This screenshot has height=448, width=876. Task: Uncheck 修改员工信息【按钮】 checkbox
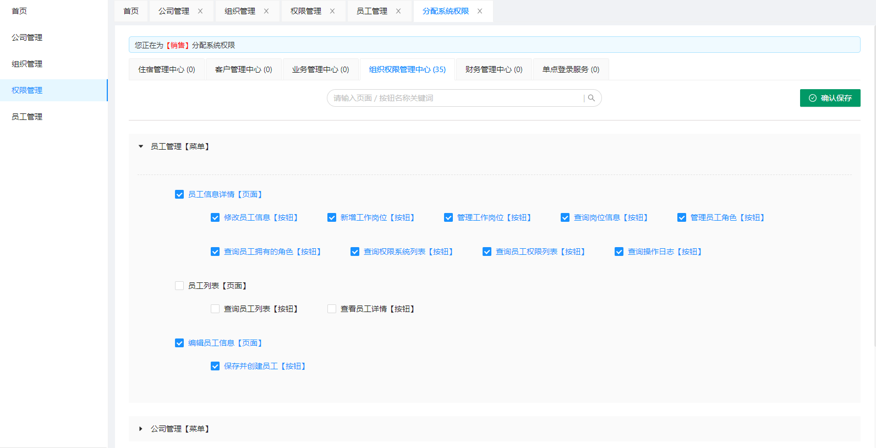[215, 217]
